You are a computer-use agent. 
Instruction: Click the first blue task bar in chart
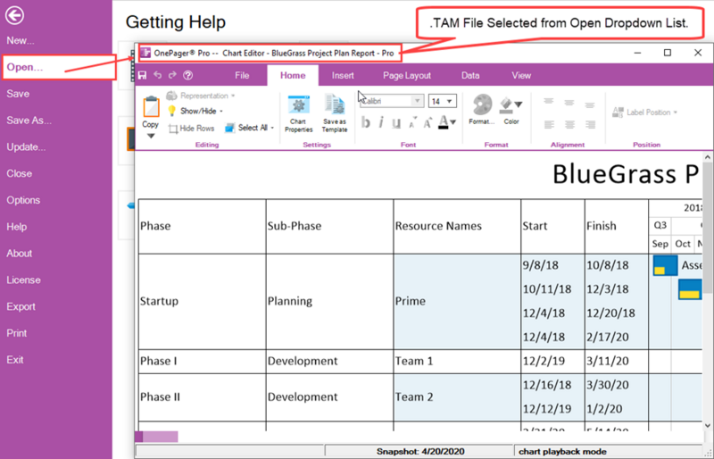tap(665, 265)
